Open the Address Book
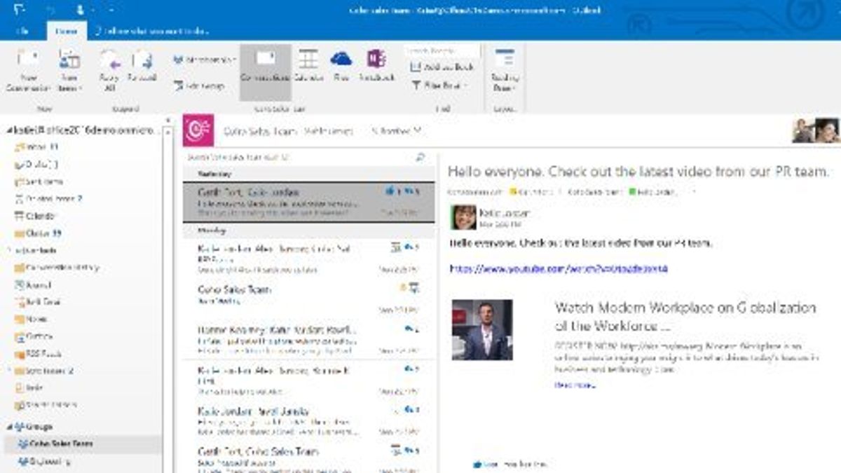This screenshot has width=841, height=473. (443, 67)
